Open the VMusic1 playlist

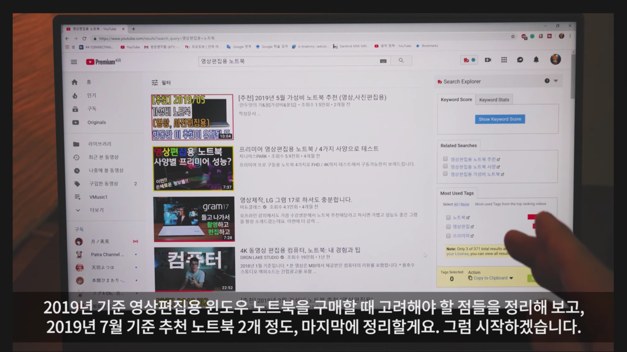click(99, 197)
